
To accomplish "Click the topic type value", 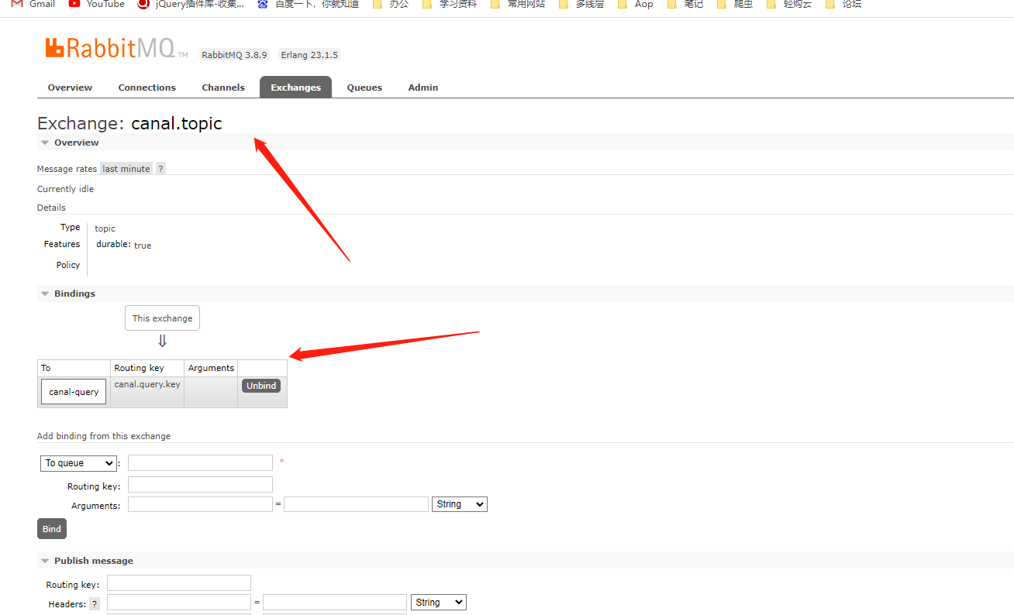I will tap(105, 228).
